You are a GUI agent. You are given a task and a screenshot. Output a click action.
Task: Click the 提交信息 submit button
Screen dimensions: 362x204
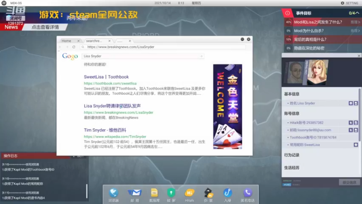coord(349,182)
